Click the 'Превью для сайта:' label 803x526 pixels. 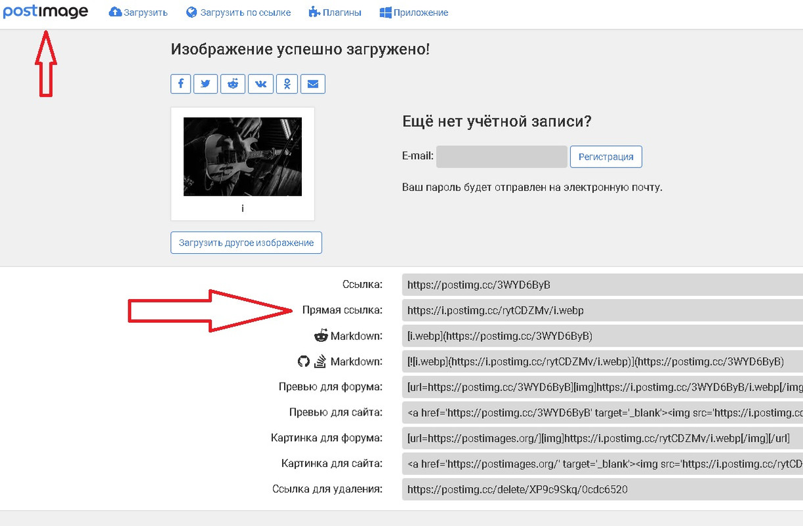click(x=336, y=412)
